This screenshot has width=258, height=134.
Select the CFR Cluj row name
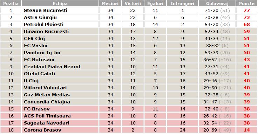click(34, 38)
